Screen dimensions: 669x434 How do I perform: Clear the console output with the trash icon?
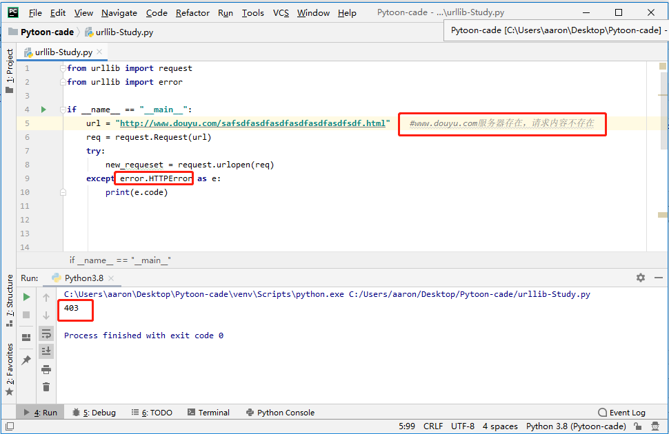pyautogui.click(x=46, y=387)
